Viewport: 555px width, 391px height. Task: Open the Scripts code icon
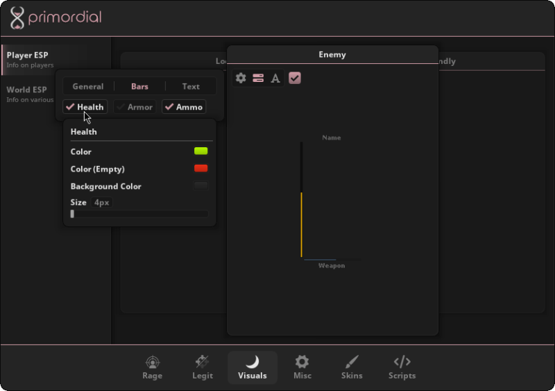click(x=402, y=362)
